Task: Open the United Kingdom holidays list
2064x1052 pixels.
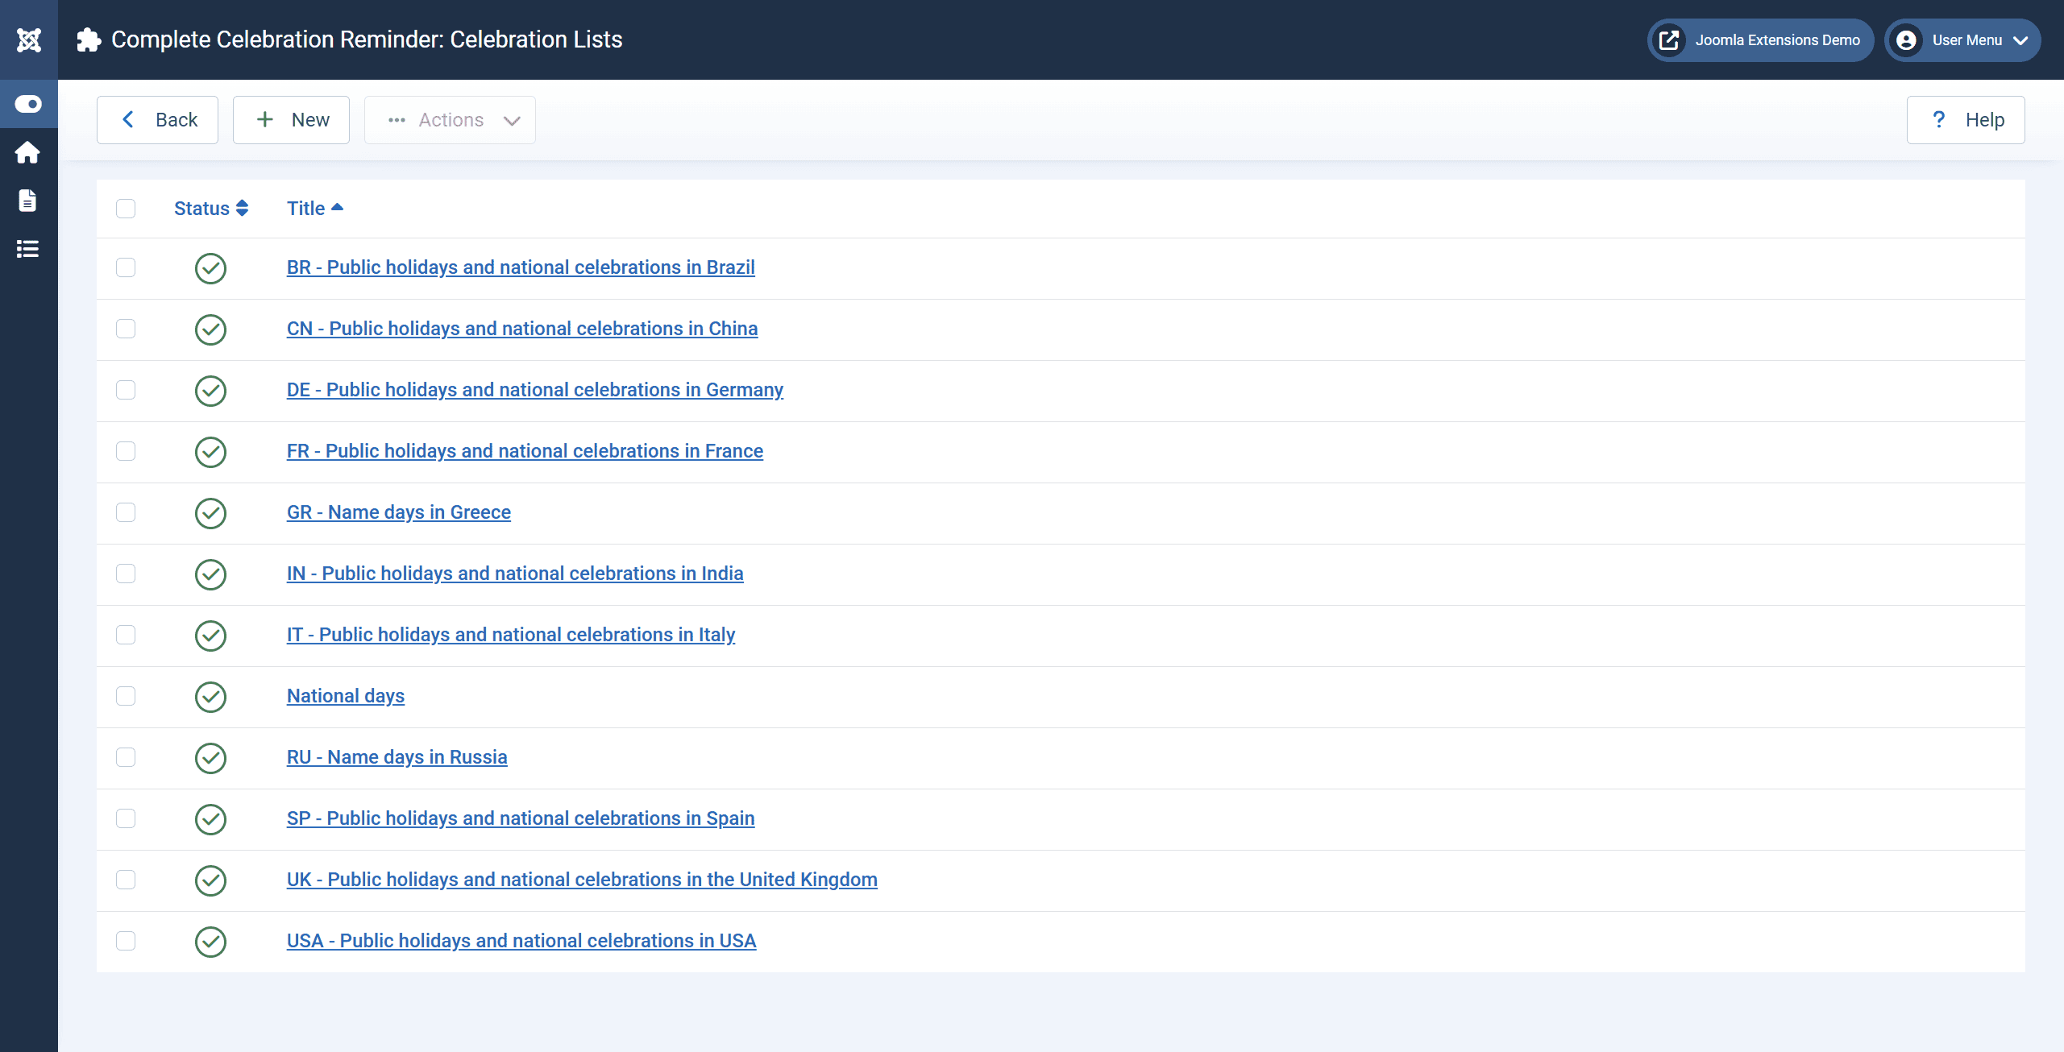Action: 582,880
